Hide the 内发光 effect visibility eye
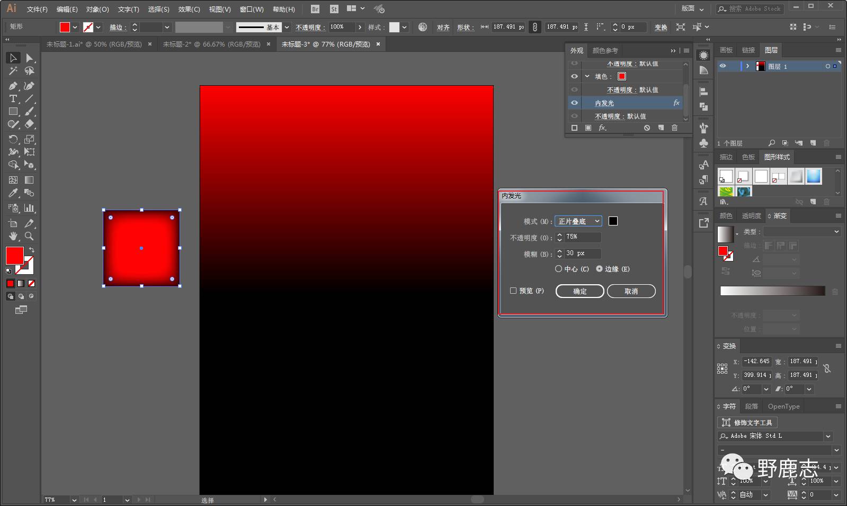Viewport: 847px width, 506px height. (574, 103)
